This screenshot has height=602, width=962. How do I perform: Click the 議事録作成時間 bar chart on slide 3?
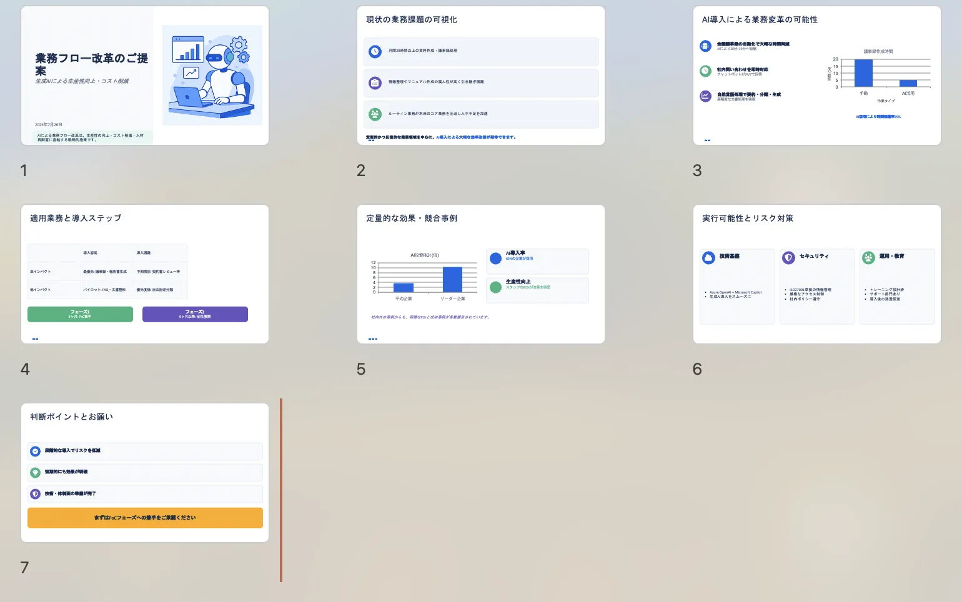coord(880,74)
